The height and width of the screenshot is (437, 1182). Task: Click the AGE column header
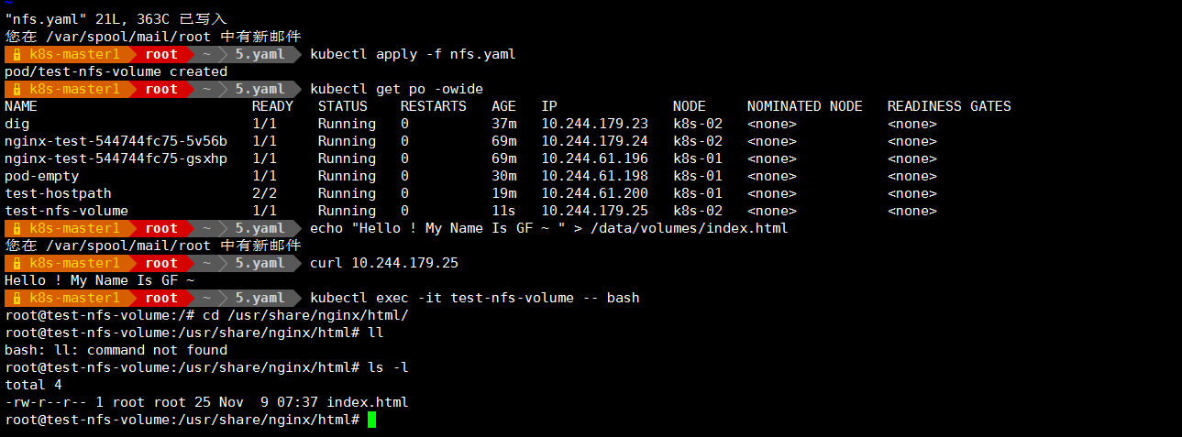click(503, 106)
